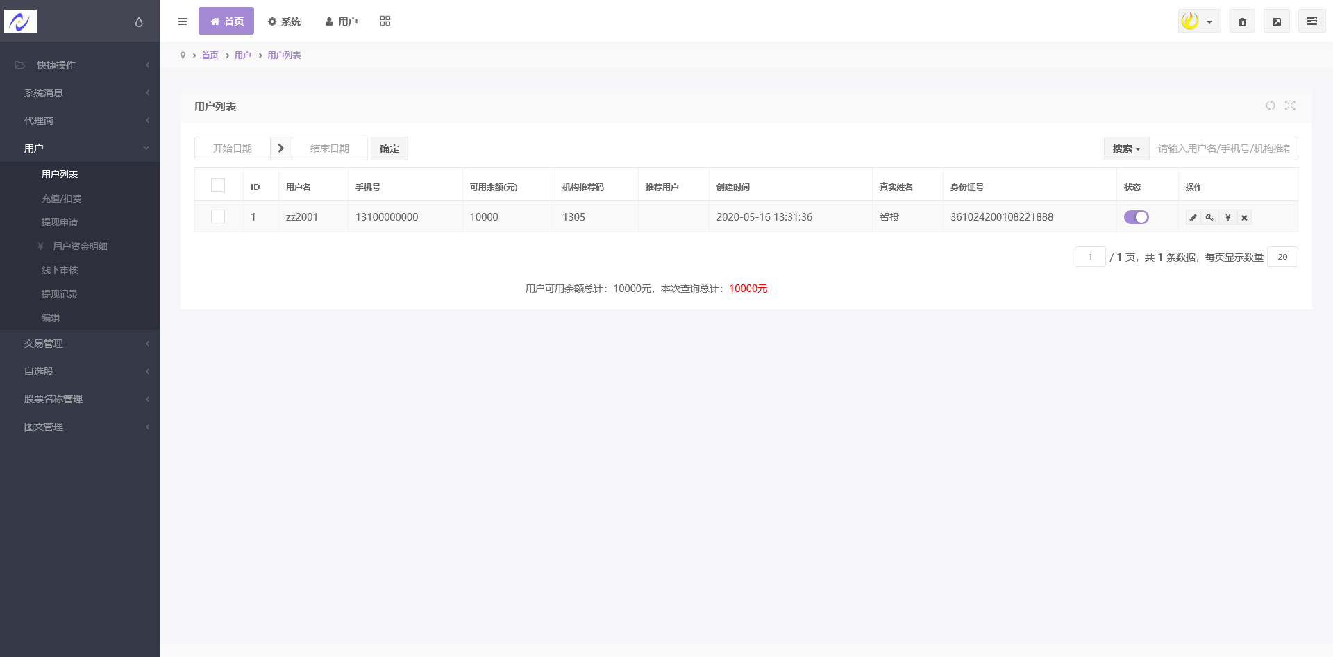Screen dimensions: 1333x657
Task: Expand the 股票名称管理 sidebar menu
Action: coord(80,399)
